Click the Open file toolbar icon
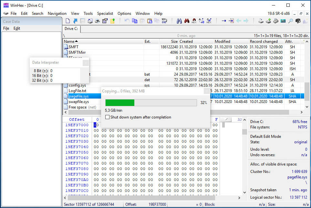311x208 pixels. pyautogui.click(x=75, y=21)
